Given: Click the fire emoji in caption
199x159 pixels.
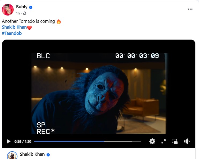Looking at the screenshot, I should (59, 21).
